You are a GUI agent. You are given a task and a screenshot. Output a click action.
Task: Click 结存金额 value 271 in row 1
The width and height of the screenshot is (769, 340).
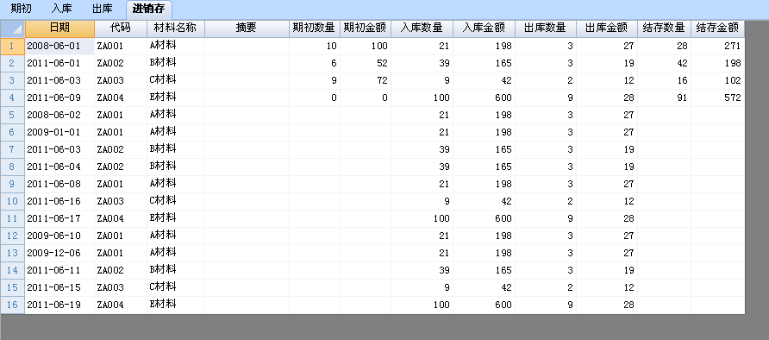tap(717, 46)
